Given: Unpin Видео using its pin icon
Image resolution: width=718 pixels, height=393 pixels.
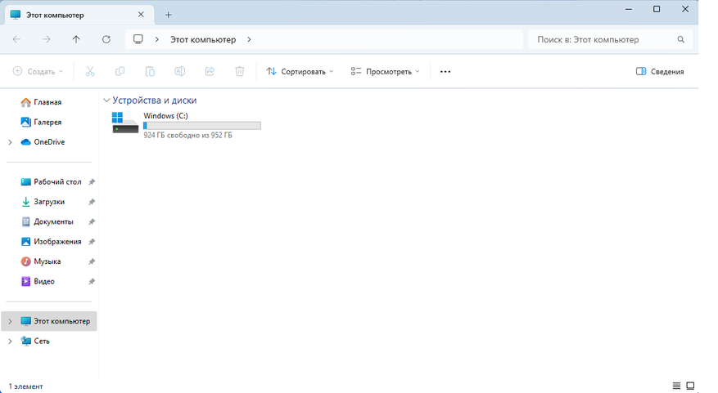Looking at the screenshot, I should [x=92, y=282].
